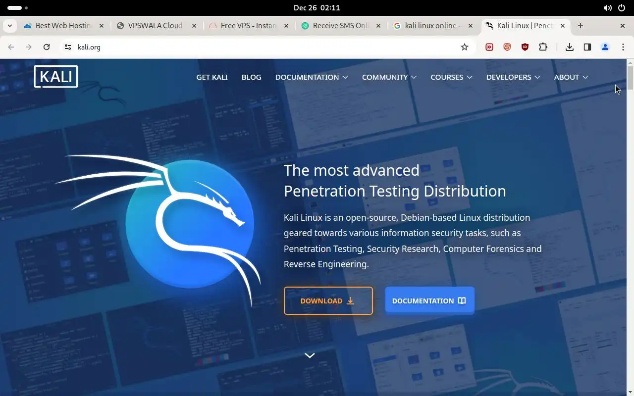This screenshot has height=396, width=634.
Task: Open the browser downloads icon
Action: tap(570, 47)
